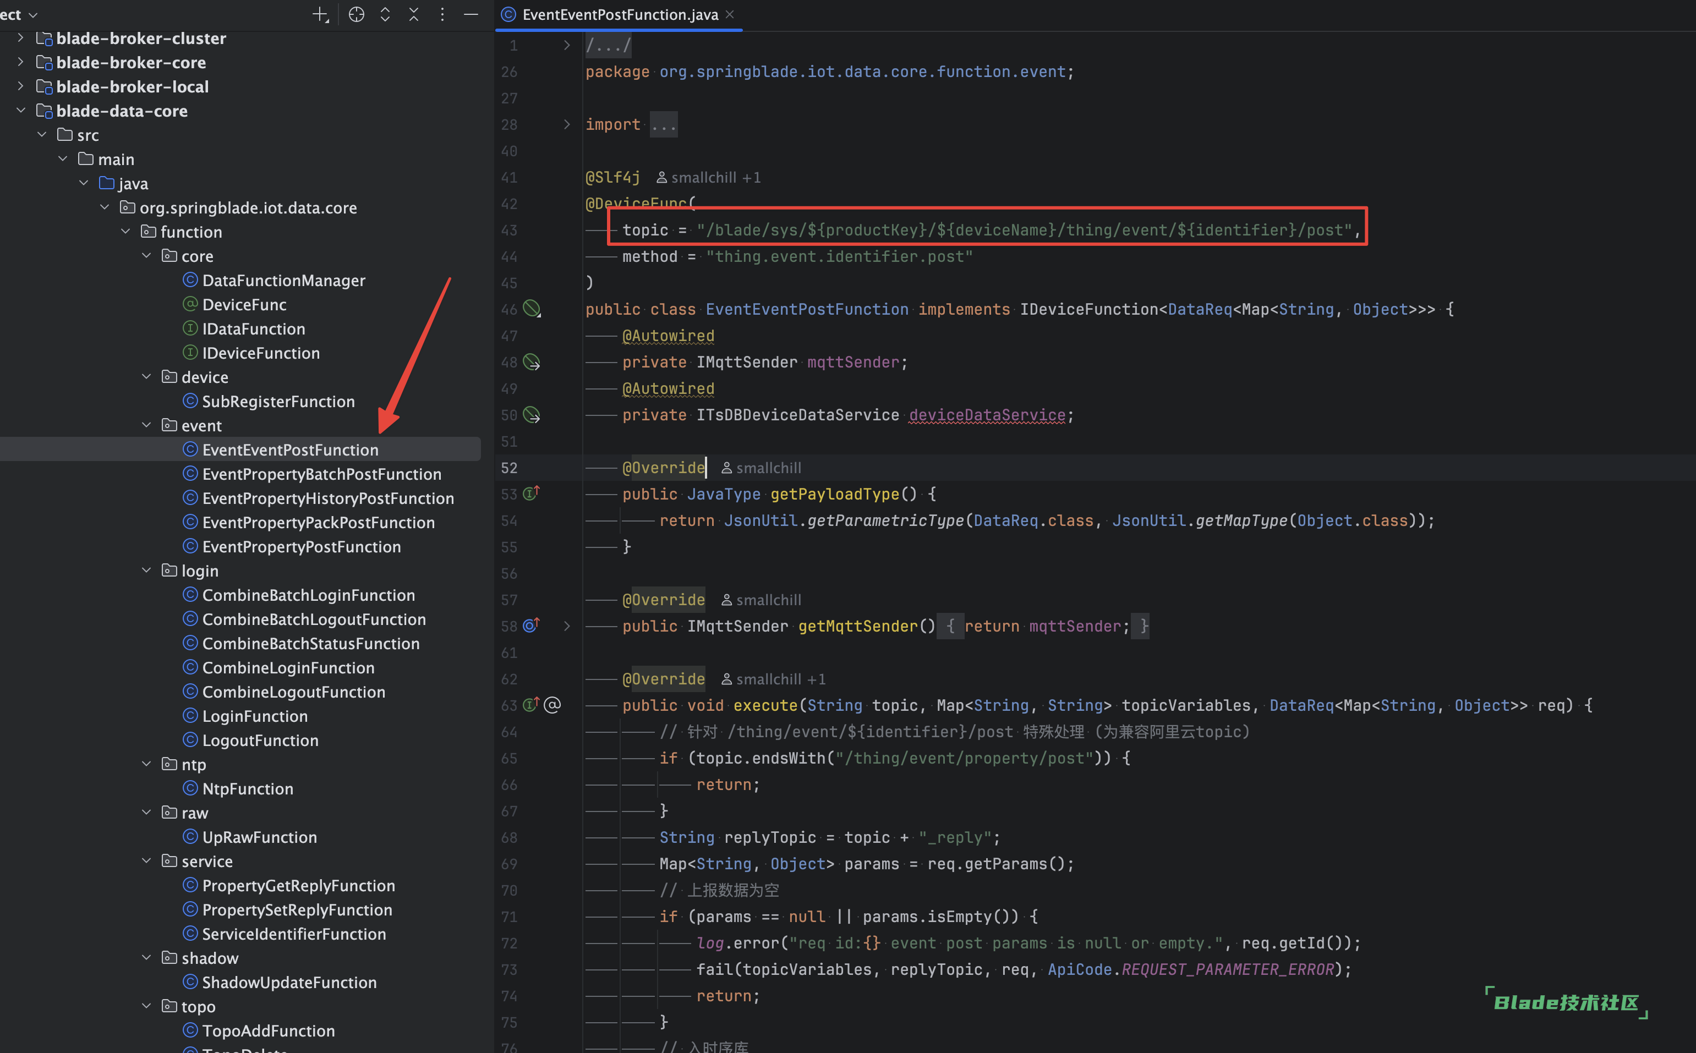Select EventEventPostFunction in tree
The height and width of the screenshot is (1053, 1696).
pos(290,450)
